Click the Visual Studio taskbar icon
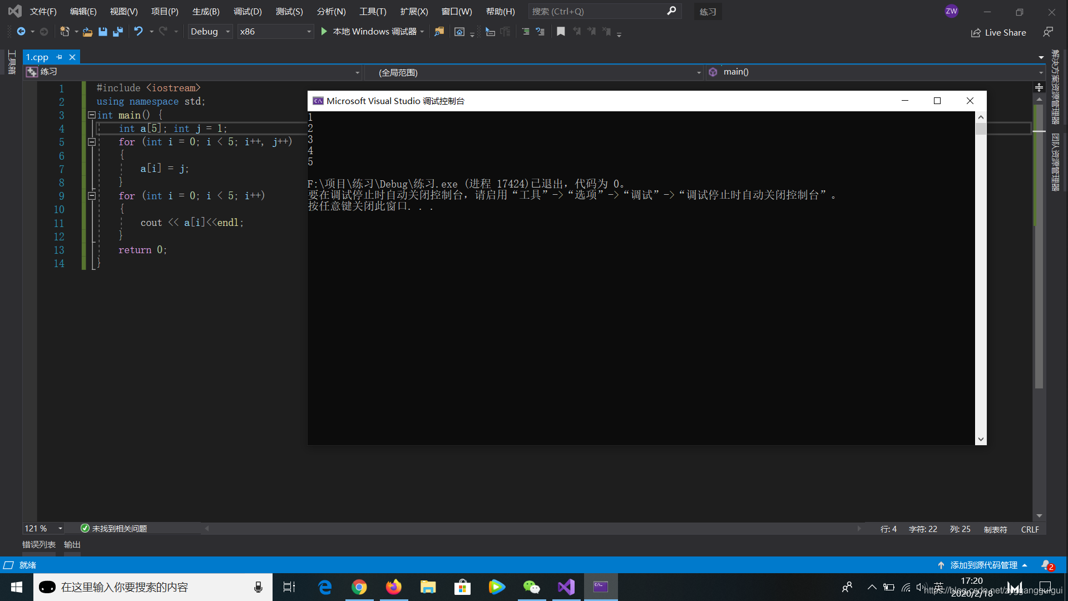1068x601 pixels. (566, 587)
